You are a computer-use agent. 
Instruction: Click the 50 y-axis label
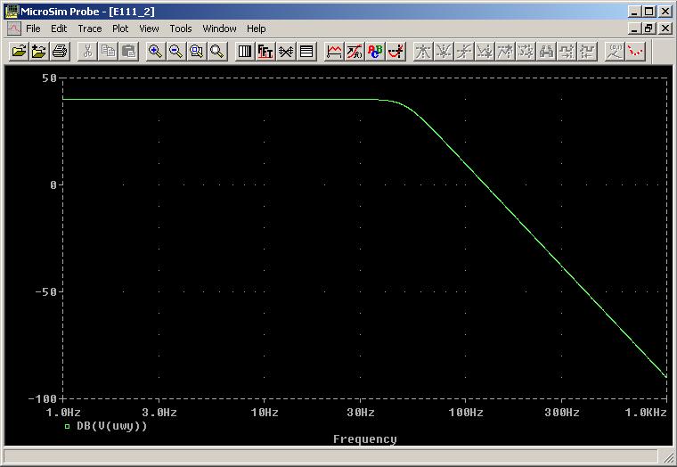50,78
